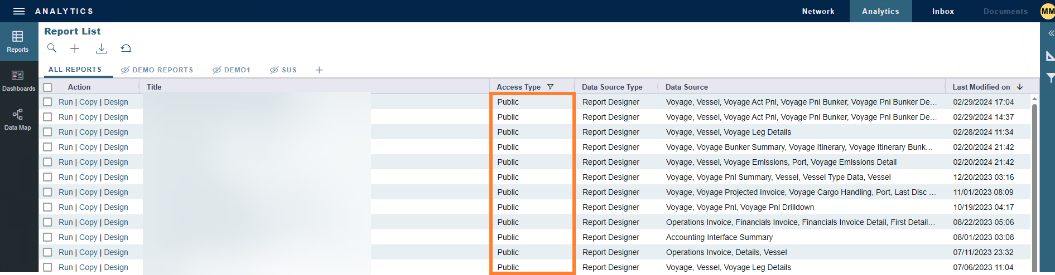Click Run link in first row
The height and width of the screenshot is (275, 1055).
tap(65, 102)
